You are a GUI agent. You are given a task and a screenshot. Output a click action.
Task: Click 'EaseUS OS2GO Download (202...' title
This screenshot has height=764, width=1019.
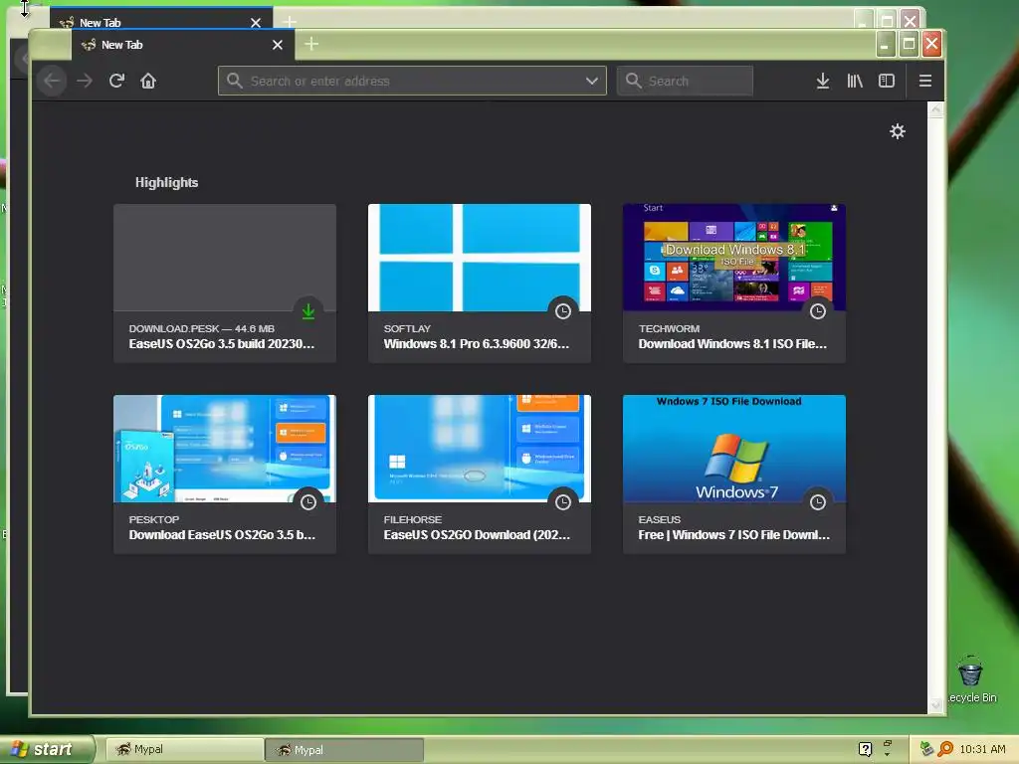pos(477,535)
